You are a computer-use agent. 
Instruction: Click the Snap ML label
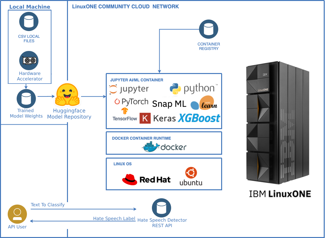tap(169, 104)
